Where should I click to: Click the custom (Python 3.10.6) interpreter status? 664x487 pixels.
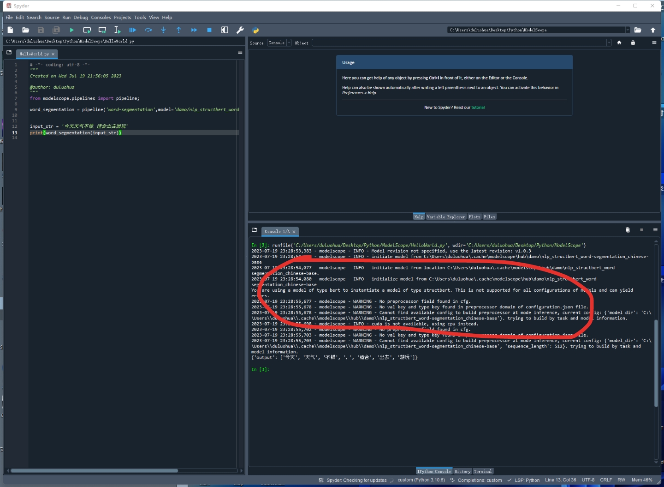421,480
